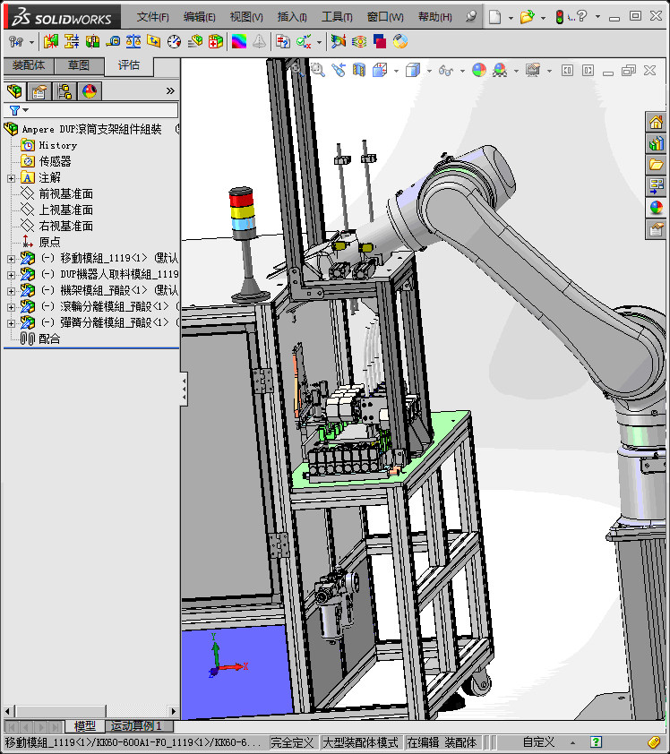Click the Hide/Show Items glasses icon
Screen dimensions: 670x754
(x=446, y=71)
